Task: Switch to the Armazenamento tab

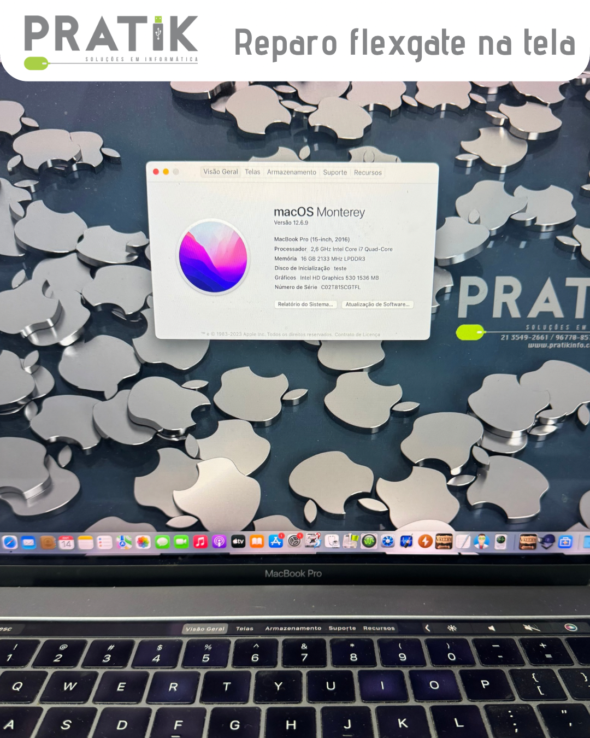Action: 291,172
